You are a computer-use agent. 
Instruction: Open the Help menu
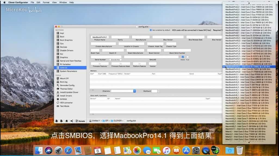point(72,2)
